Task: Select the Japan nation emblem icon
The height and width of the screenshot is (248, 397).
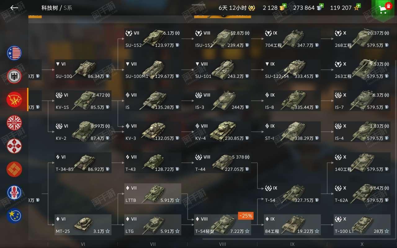Action: point(14,146)
